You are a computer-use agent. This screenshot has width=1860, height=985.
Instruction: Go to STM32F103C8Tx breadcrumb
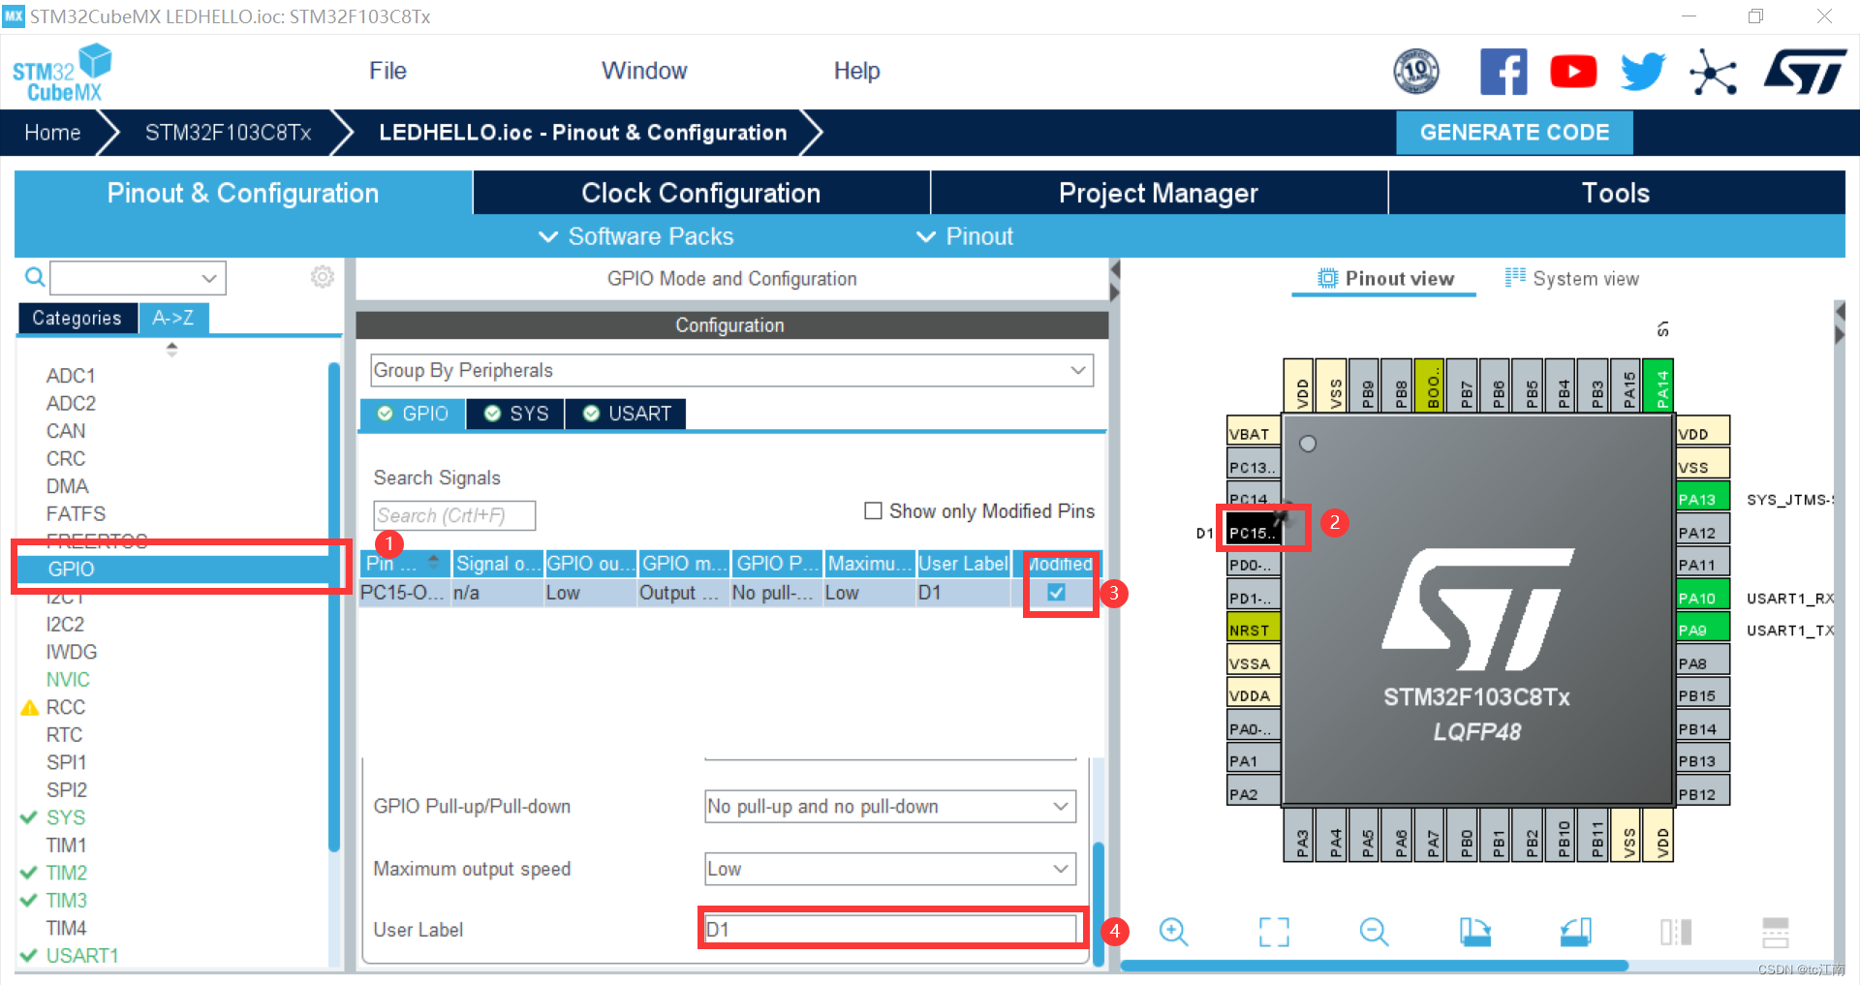click(228, 133)
